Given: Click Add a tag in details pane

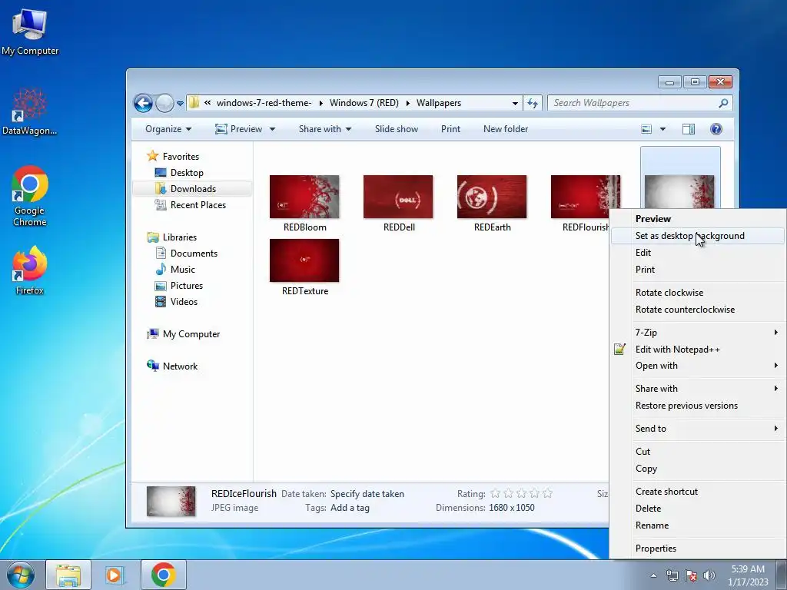Looking at the screenshot, I should (350, 508).
